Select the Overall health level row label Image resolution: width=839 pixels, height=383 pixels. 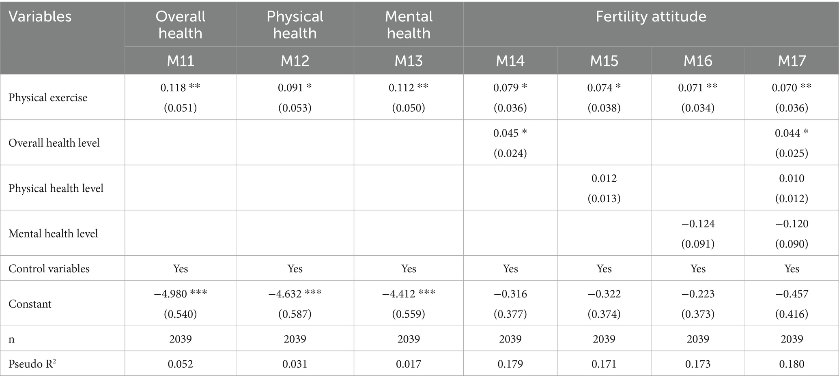coord(54,143)
